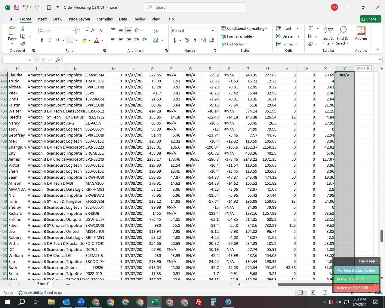Click the title bar Search box
Viewport: 385px width, 308px height.
point(195,7)
